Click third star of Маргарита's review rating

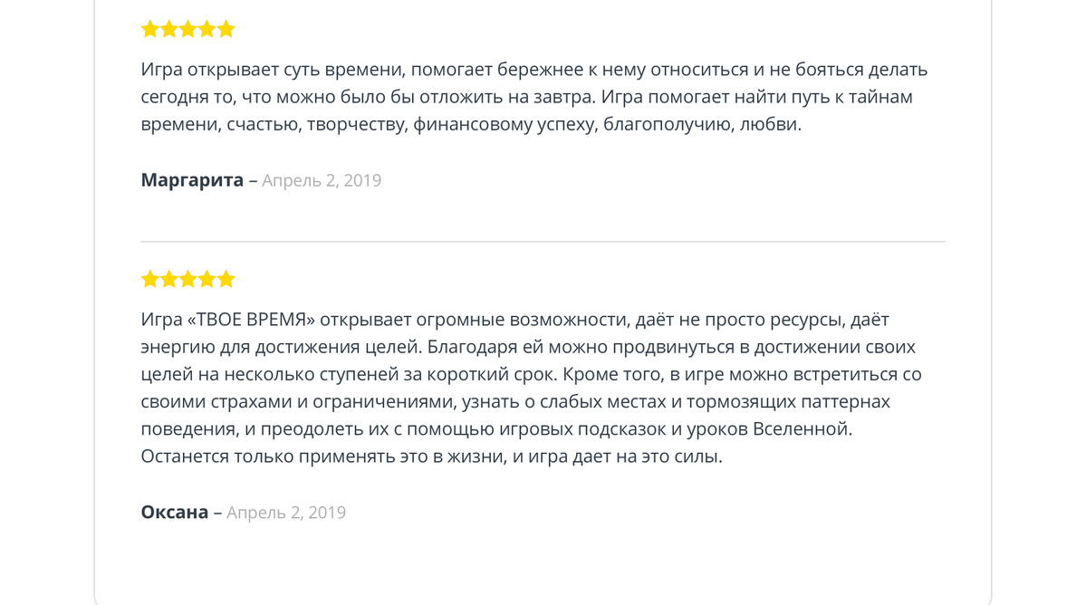click(187, 29)
